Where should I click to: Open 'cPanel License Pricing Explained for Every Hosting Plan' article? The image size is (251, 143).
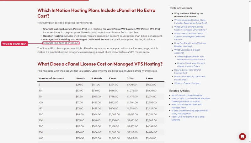coord(190,112)
